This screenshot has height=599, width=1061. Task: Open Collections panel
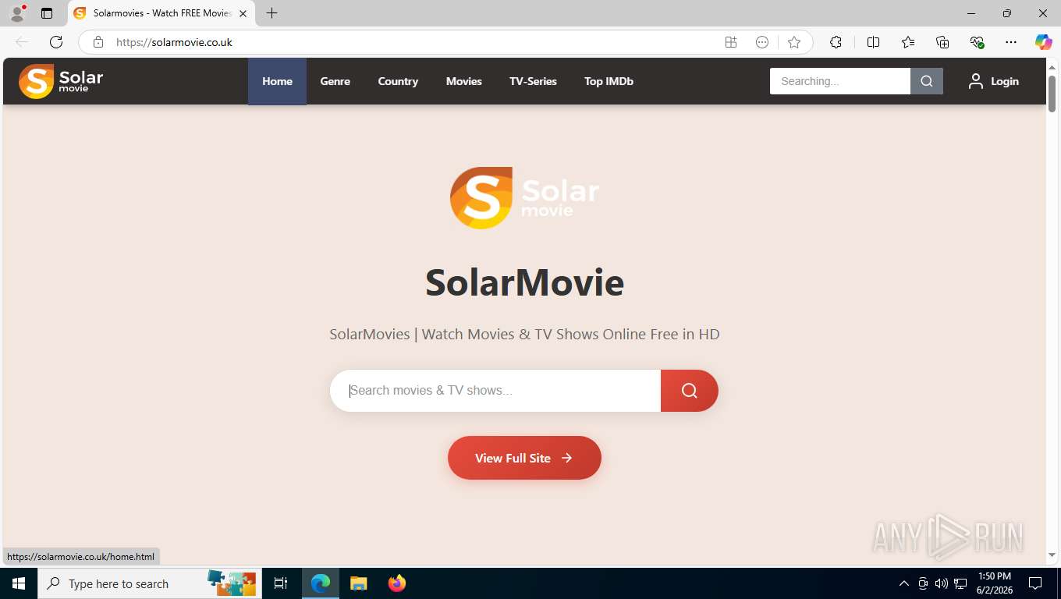click(942, 42)
